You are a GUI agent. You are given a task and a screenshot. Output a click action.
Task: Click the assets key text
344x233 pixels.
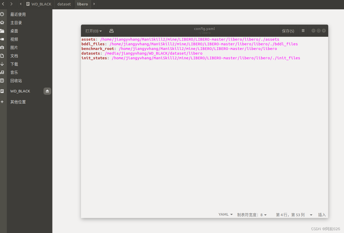click(88, 39)
